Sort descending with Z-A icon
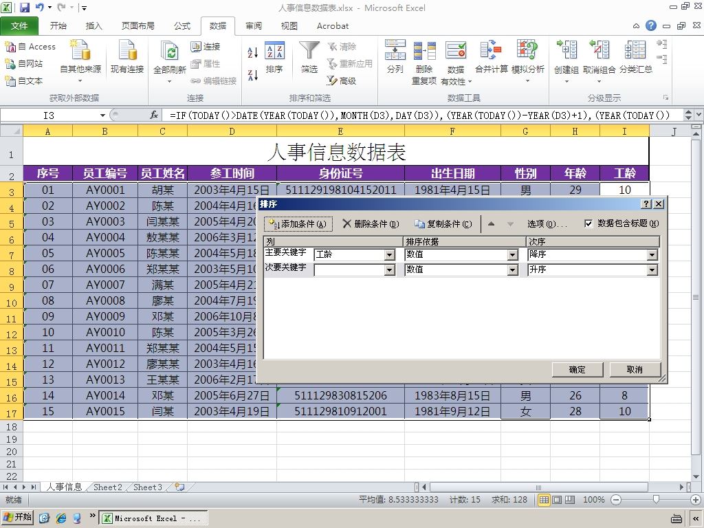 (x=253, y=75)
